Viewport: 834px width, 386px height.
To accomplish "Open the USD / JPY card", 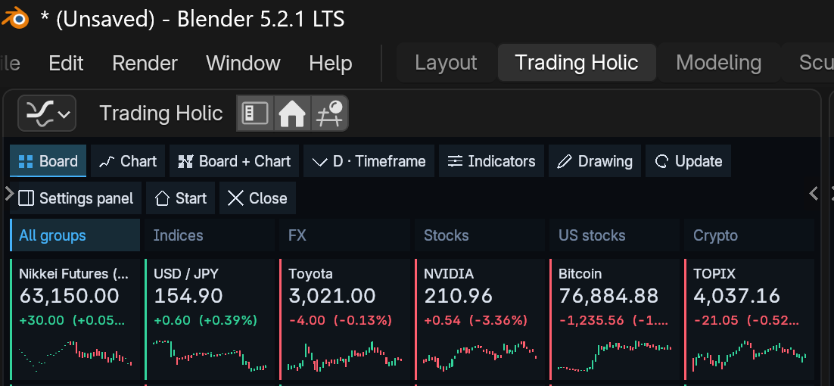I will pyautogui.click(x=210, y=319).
